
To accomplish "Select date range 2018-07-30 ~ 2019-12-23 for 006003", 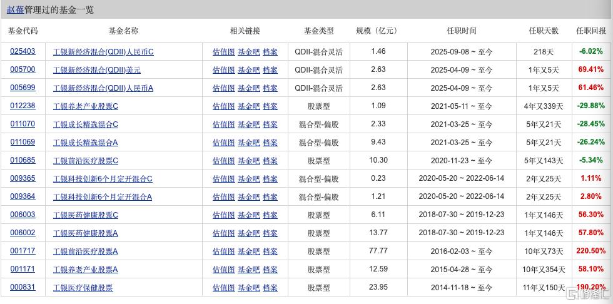I will [x=462, y=215].
